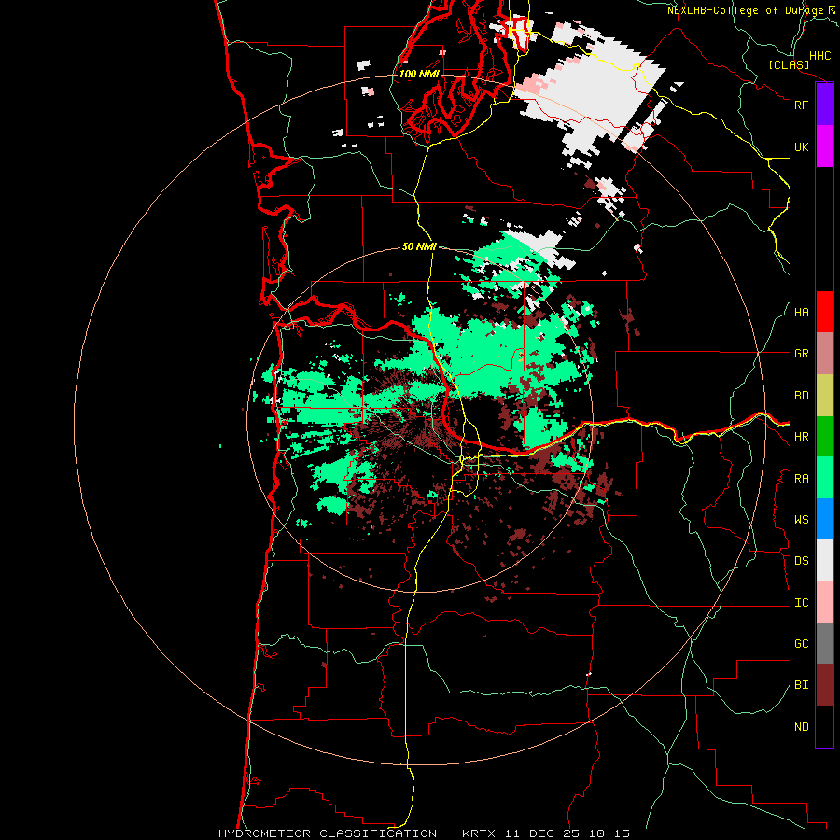Select the "GC" legend label text
This screenshot has height=840, width=840.
[x=801, y=644]
